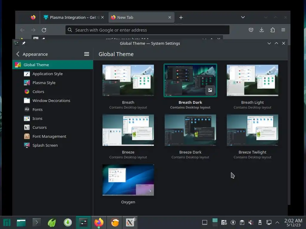
Task: Open the tray icon with a gear
Action: tap(224, 222)
